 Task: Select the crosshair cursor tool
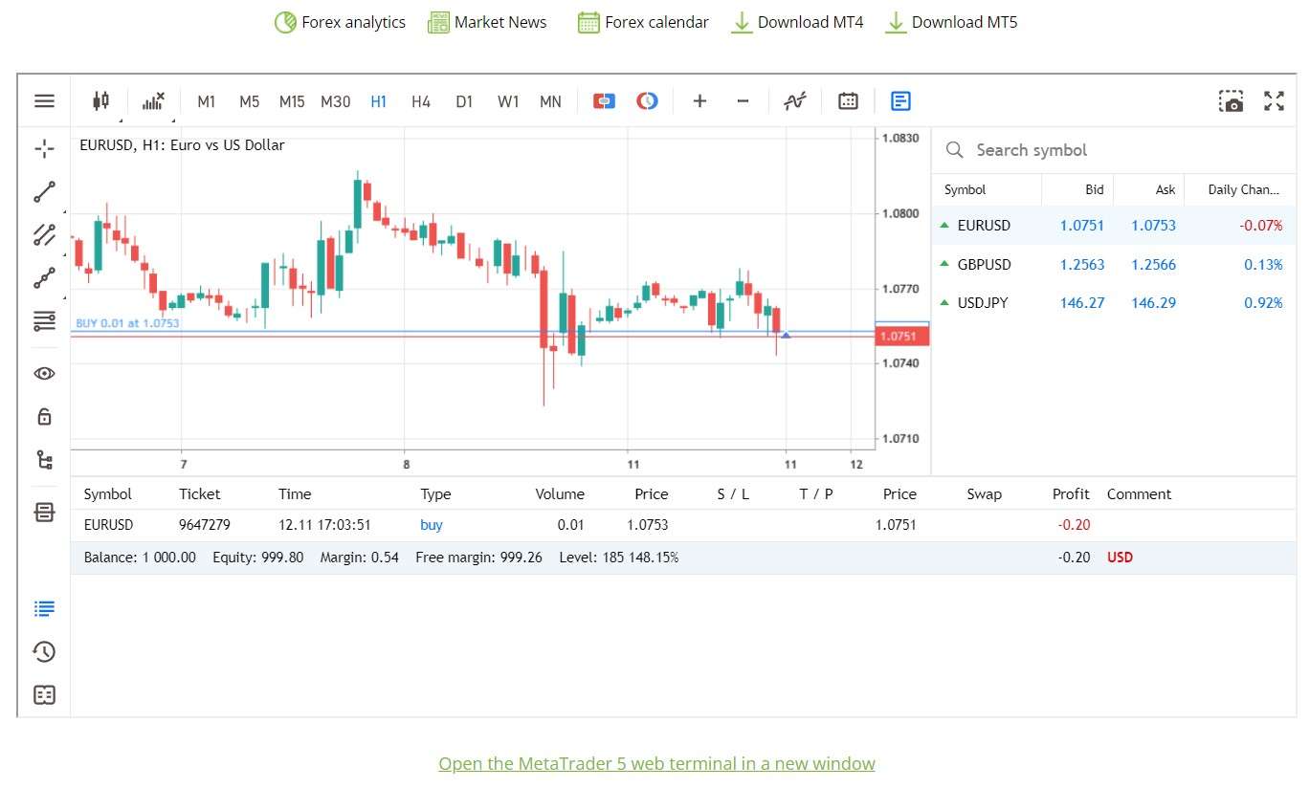point(44,149)
